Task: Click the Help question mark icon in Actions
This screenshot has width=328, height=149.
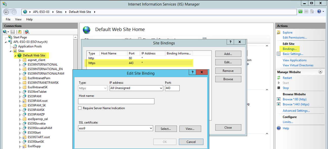Action: 279,128
